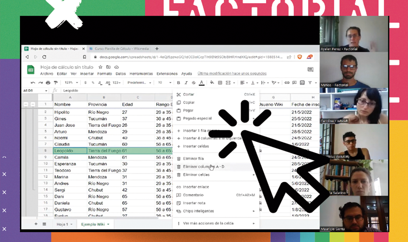Click the Undo arrow in the toolbar
Viewport: 408px width, 242px height.
(x=33, y=83)
